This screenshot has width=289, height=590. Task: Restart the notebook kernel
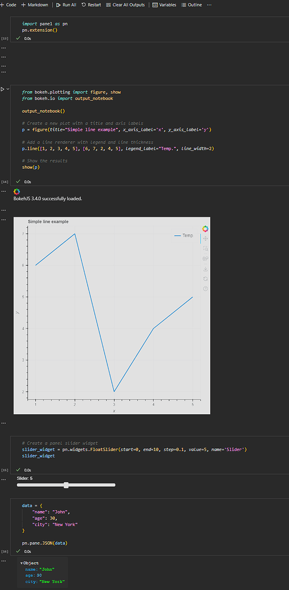coord(91,5)
